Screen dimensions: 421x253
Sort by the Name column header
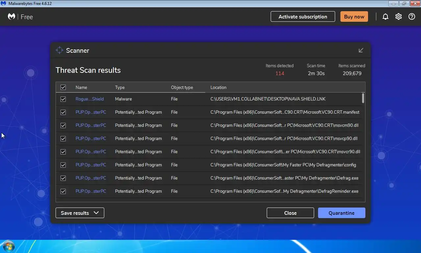coord(81,87)
